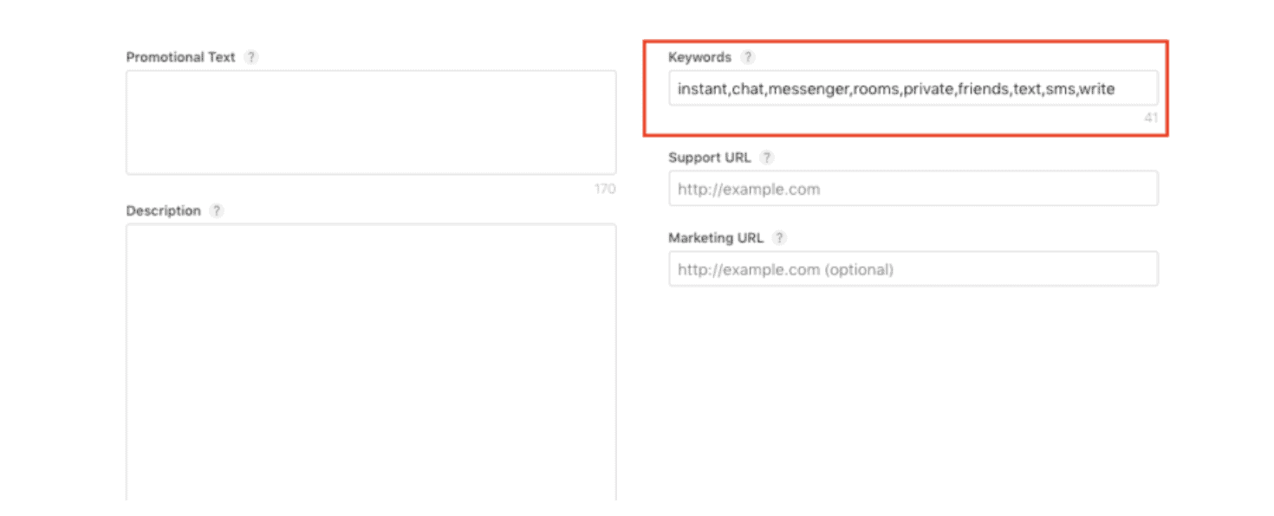Click the Keywords field label

click(698, 56)
